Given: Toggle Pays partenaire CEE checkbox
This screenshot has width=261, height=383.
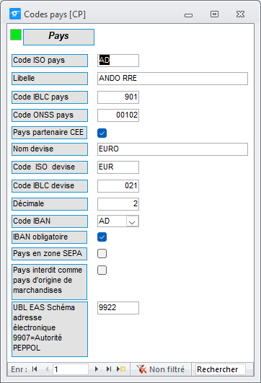Looking at the screenshot, I should [x=102, y=133].
